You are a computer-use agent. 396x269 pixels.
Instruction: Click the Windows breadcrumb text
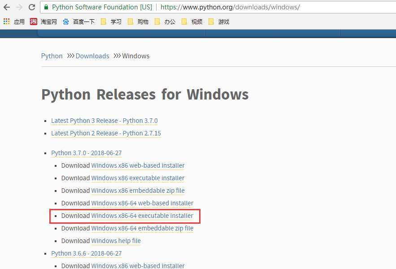(135, 56)
